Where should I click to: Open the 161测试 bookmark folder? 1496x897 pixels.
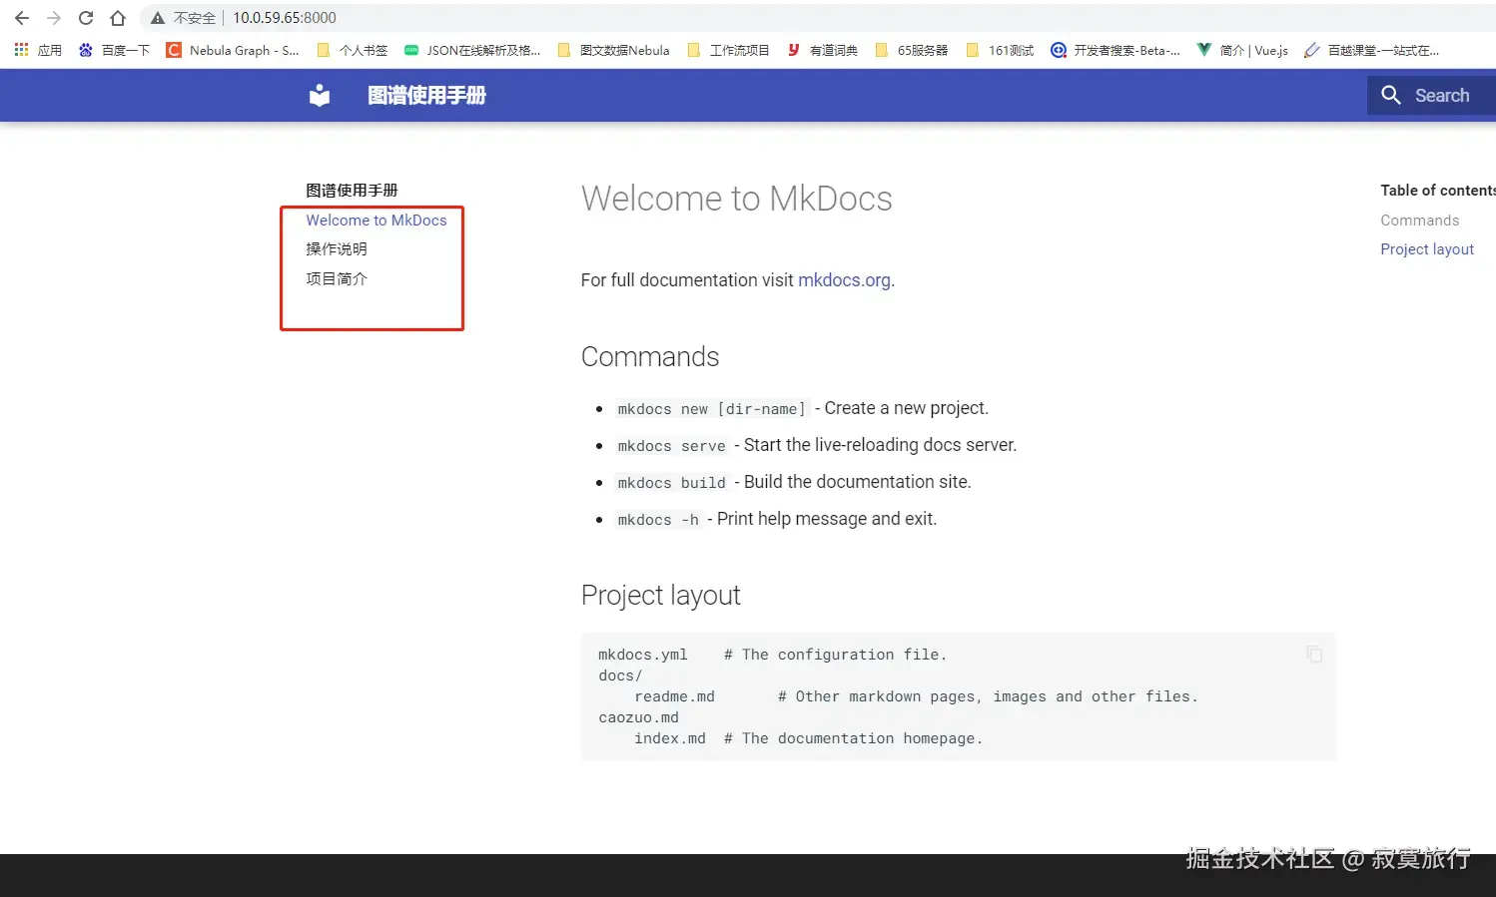pyautogui.click(x=1000, y=50)
